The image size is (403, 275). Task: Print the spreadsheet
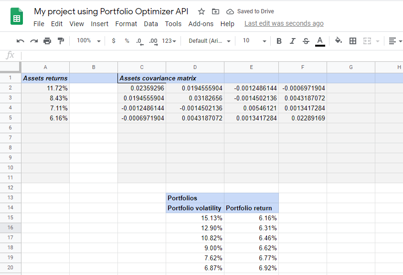tap(47, 41)
